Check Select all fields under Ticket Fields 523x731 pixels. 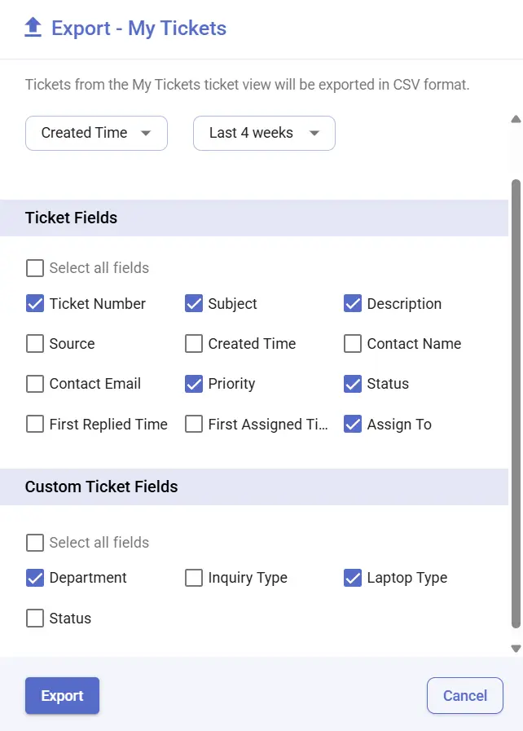[35, 267]
